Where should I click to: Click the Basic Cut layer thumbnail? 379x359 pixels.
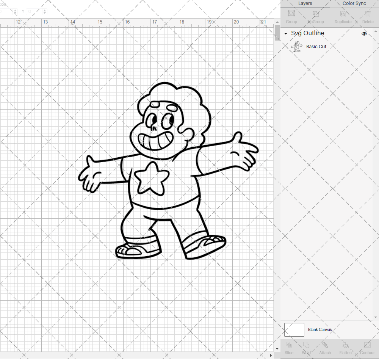[297, 46]
